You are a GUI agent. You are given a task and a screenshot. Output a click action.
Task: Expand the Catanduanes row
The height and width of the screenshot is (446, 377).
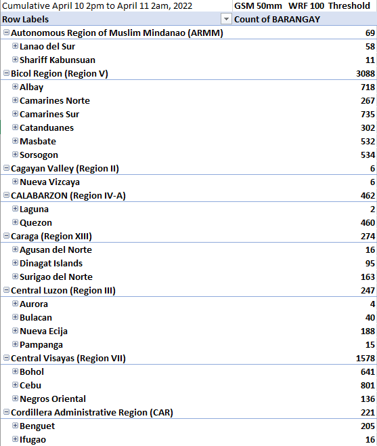[x=15, y=127]
